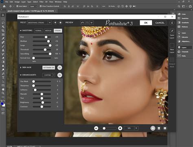Open the Filter menu
The height and width of the screenshot is (147, 193).
point(41,2)
